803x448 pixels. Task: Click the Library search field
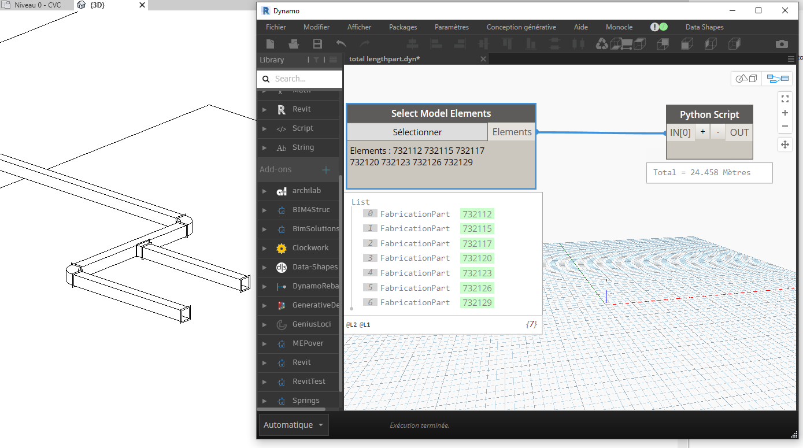point(299,79)
